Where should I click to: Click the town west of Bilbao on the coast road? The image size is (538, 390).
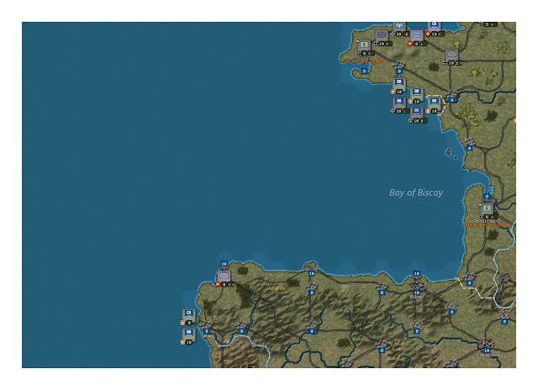pyautogui.click(x=382, y=287)
